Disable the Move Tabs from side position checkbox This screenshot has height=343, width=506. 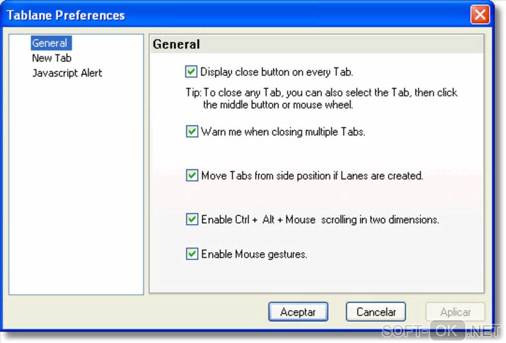192,175
